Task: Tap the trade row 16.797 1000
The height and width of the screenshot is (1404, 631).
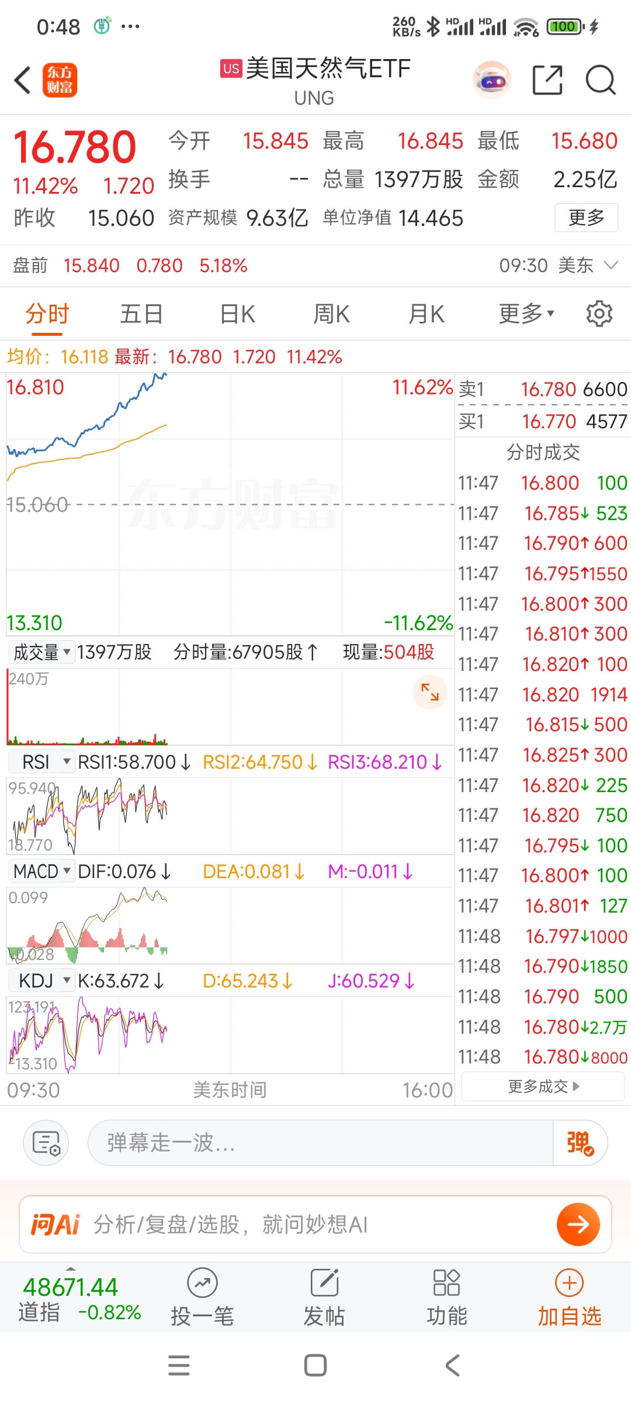Action: point(543,936)
